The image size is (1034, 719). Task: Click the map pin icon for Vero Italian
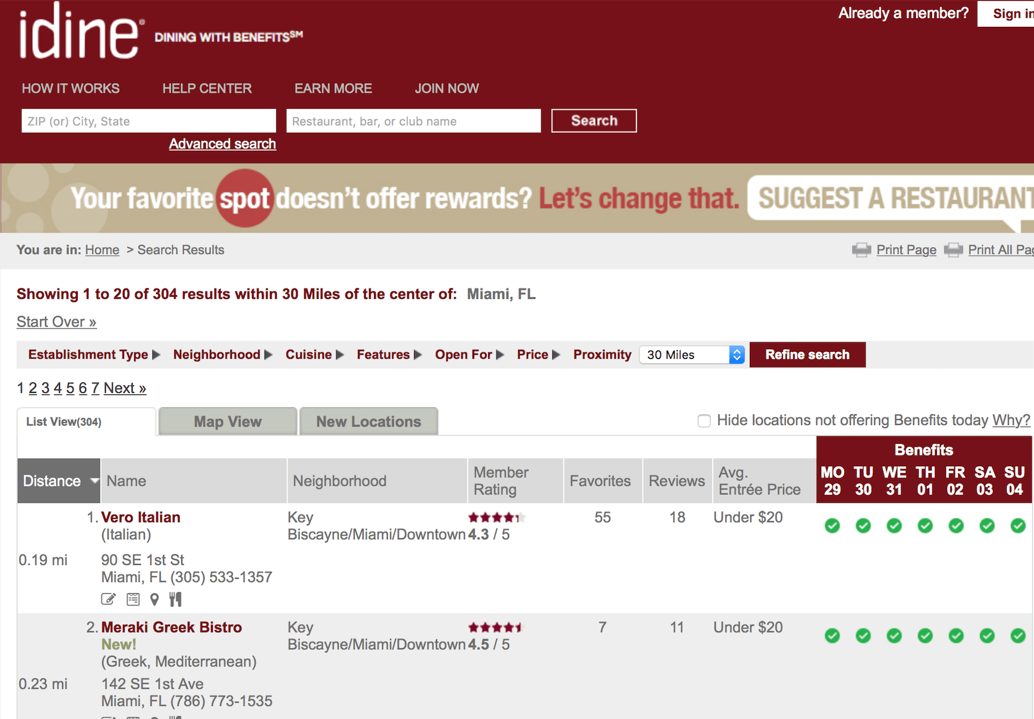(x=154, y=599)
